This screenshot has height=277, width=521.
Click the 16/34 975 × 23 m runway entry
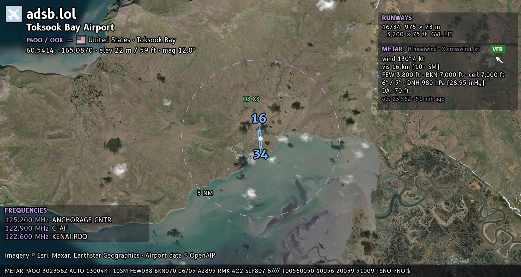411,27
